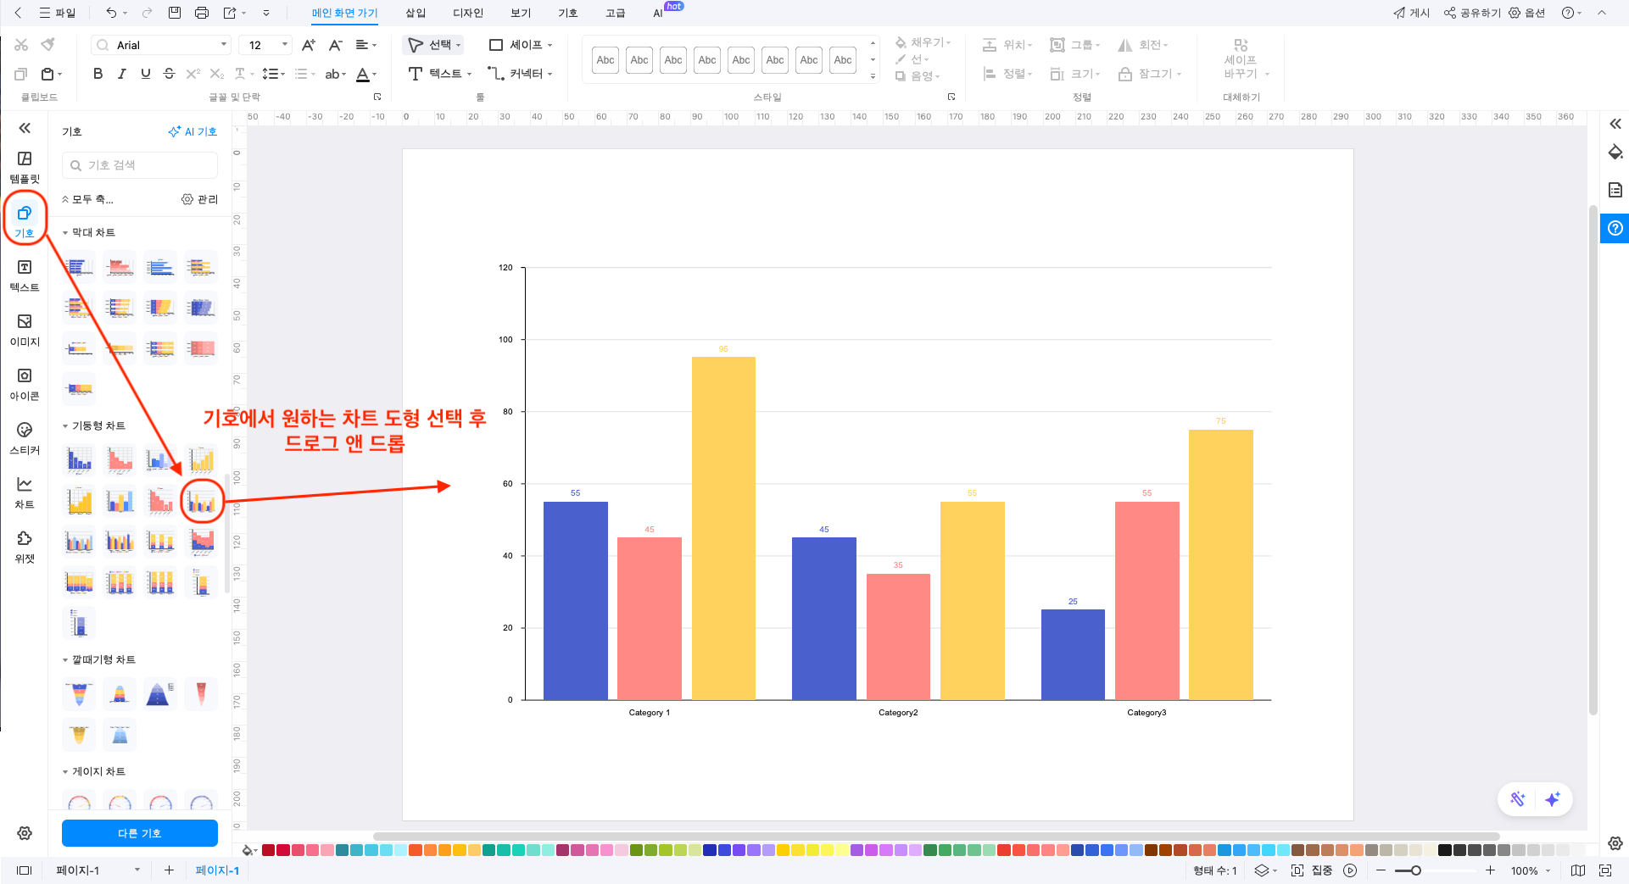Screen dimensions: 1629x884
Task: Open the 이미지 panel from the sidebar
Action: click(x=24, y=329)
